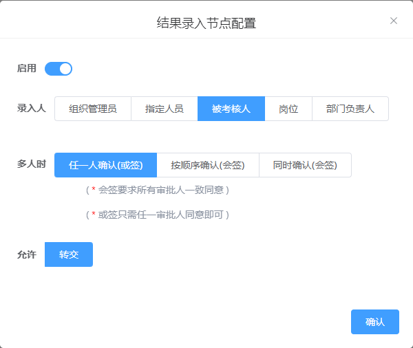Choose 同时确认(会签) mode
413x348 pixels.
305,165
